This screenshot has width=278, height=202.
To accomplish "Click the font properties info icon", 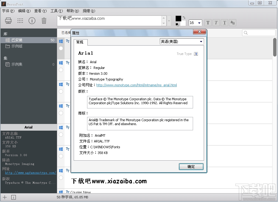I will click(x=32, y=21).
